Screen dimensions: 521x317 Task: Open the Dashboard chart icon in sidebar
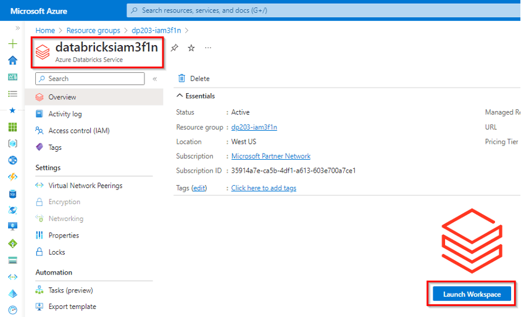[12, 77]
